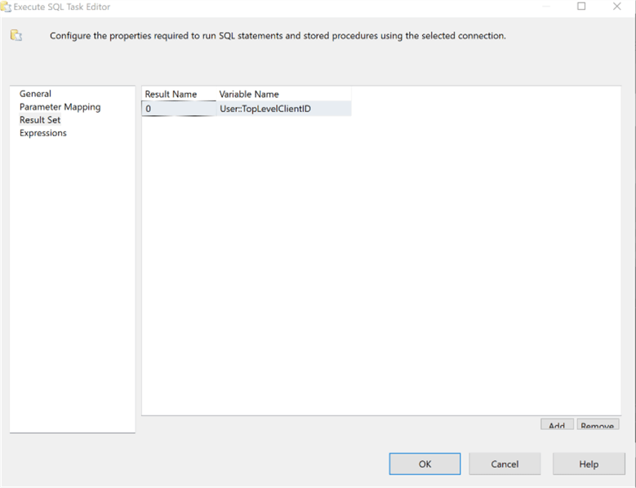This screenshot has height=488, width=636.
Task: Select the Result Set page
Action: pos(40,120)
